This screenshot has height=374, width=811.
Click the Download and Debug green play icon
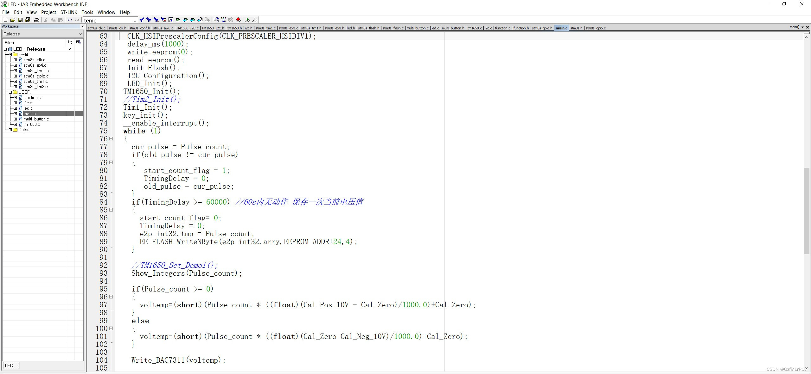pyautogui.click(x=247, y=20)
